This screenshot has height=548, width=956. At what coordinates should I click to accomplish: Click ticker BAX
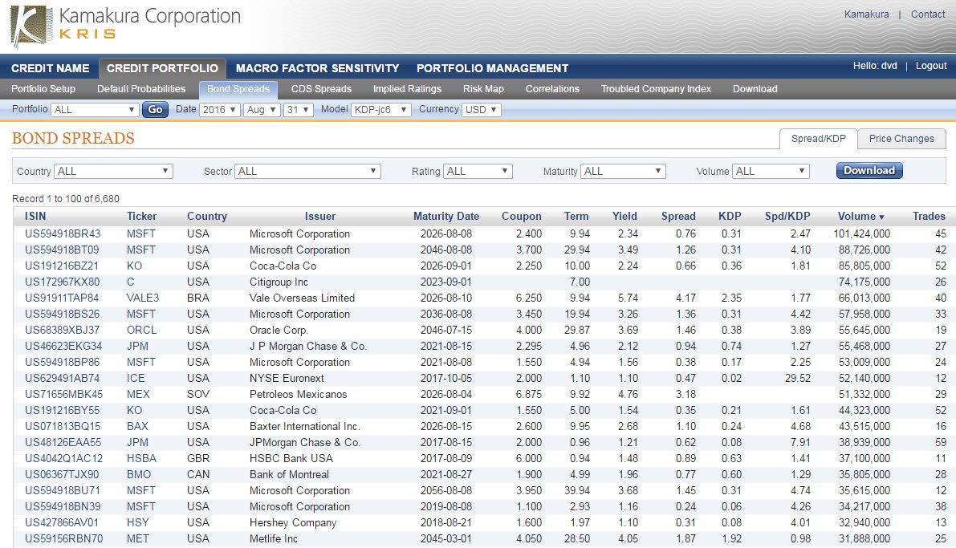[x=137, y=426]
